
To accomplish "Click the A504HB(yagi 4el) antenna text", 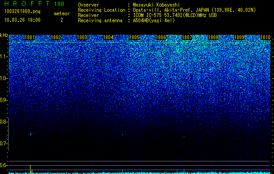I will coord(154,20).
